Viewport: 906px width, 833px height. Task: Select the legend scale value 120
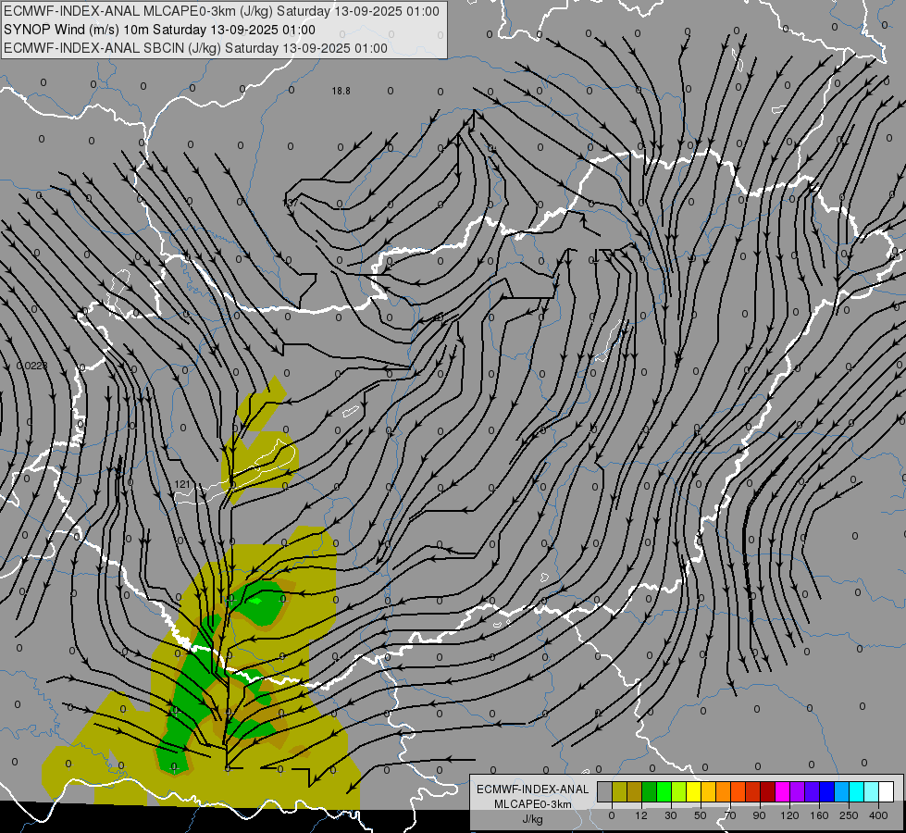click(790, 815)
